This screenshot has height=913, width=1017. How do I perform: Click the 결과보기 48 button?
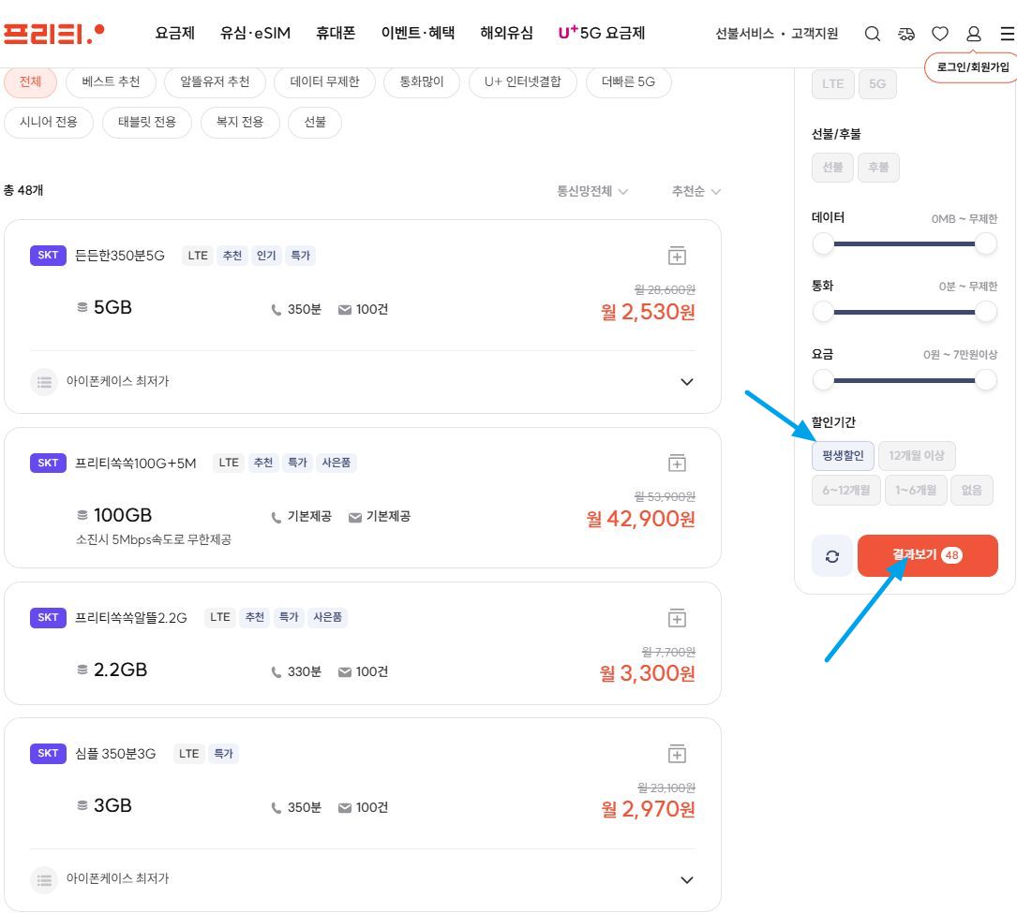[x=928, y=556]
